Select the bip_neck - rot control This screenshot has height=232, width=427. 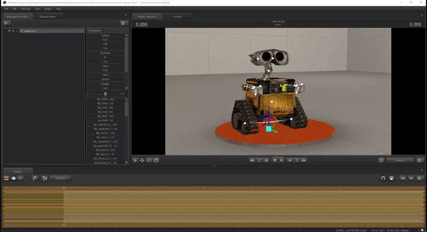point(105,112)
